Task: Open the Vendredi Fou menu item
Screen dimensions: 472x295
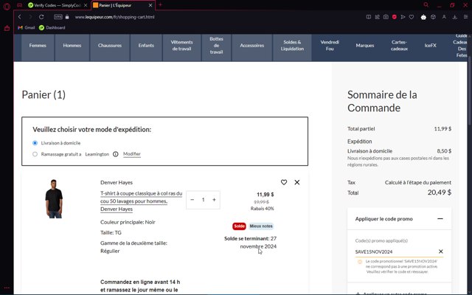Action: [x=330, y=46]
